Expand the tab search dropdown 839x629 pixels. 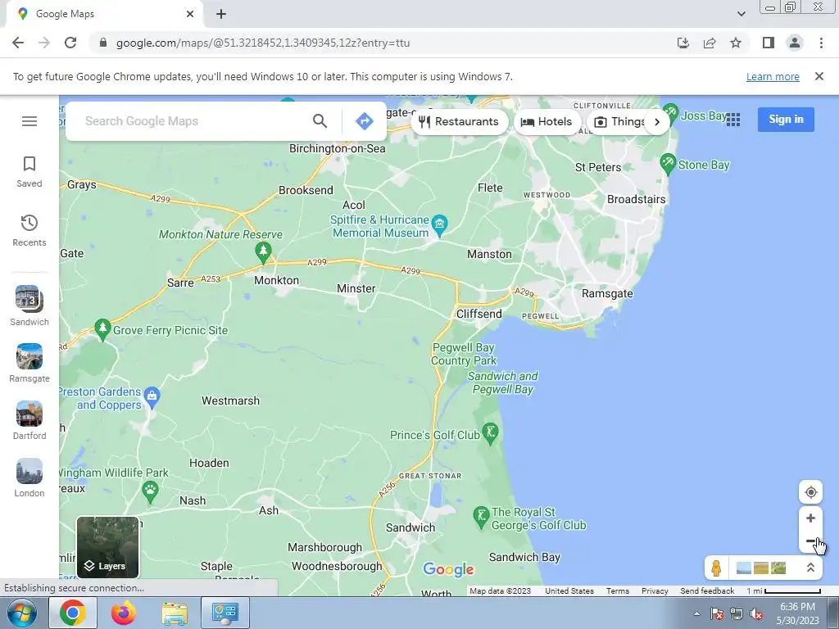tap(741, 14)
